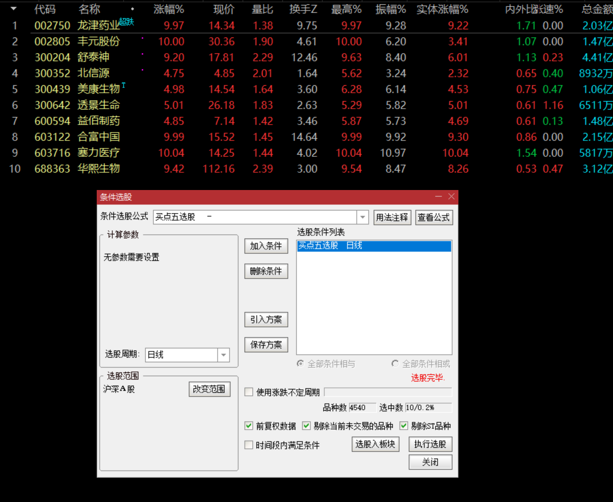The width and height of the screenshot is (613, 502).
Task: Toggle the 前复权数据 checkbox
Action: 249,426
